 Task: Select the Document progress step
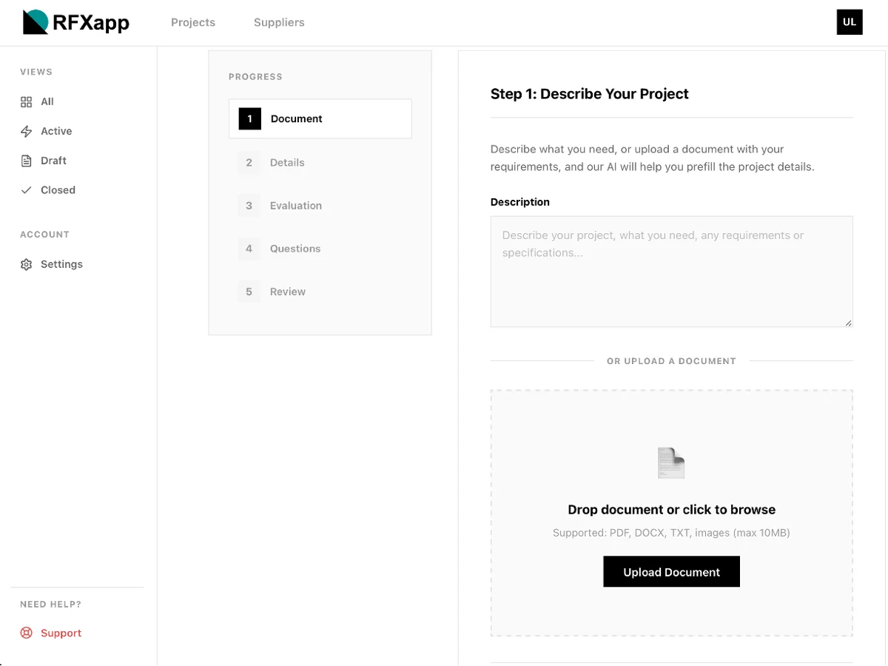pyautogui.click(x=320, y=118)
